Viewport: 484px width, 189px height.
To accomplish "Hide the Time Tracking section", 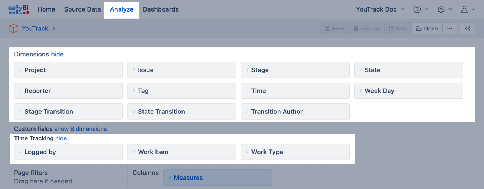I will 61,138.
